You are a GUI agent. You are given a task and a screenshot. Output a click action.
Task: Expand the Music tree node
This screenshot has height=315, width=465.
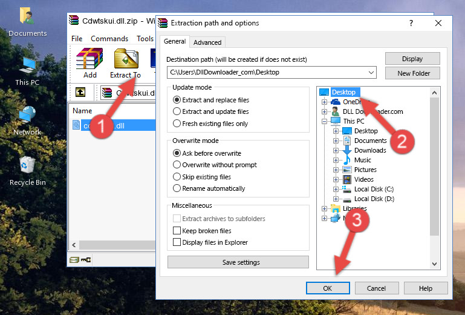tap(336, 160)
